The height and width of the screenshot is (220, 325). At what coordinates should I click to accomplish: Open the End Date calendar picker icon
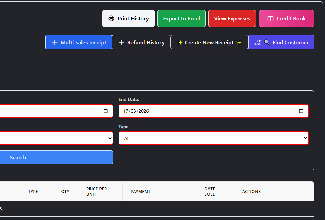pos(301,111)
